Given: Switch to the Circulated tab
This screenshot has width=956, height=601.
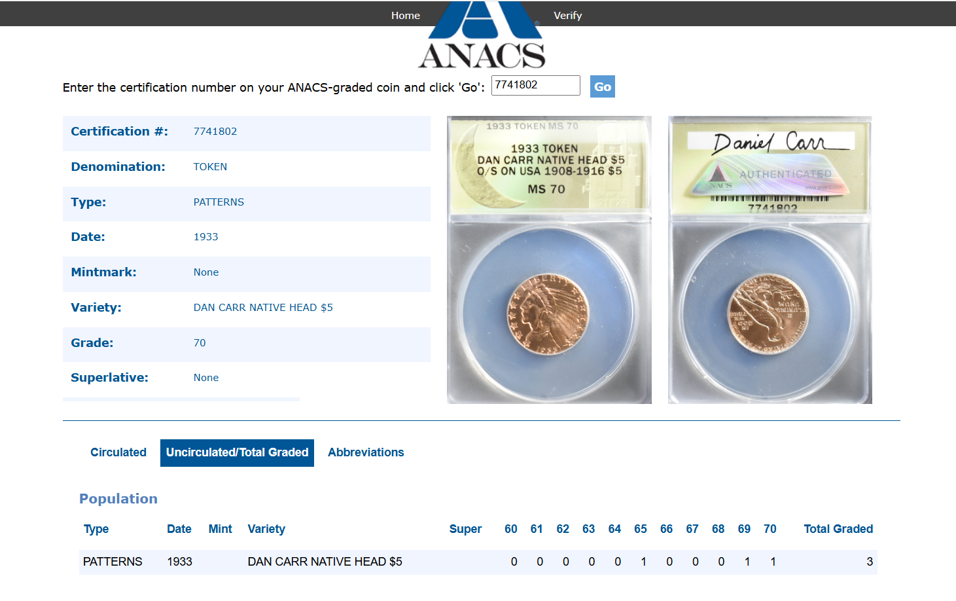Looking at the screenshot, I should (118, 452).
